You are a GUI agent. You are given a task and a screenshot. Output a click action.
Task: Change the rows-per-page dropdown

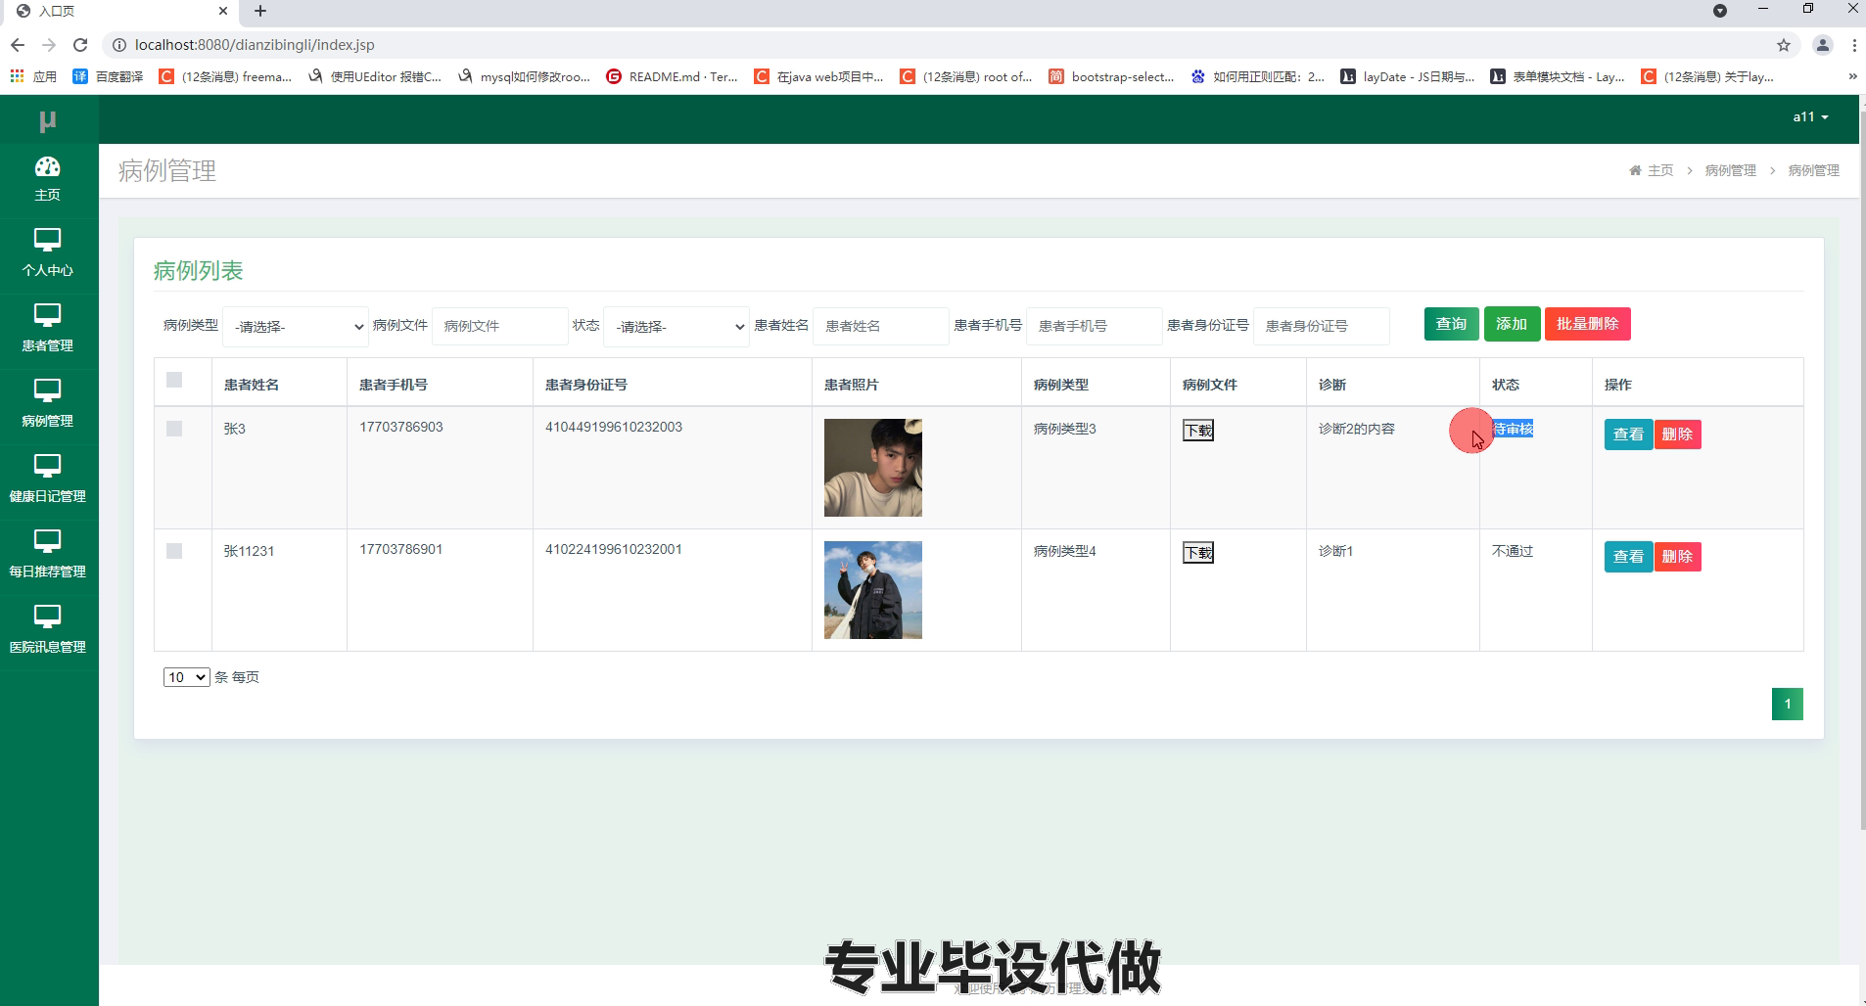[186, 677]
